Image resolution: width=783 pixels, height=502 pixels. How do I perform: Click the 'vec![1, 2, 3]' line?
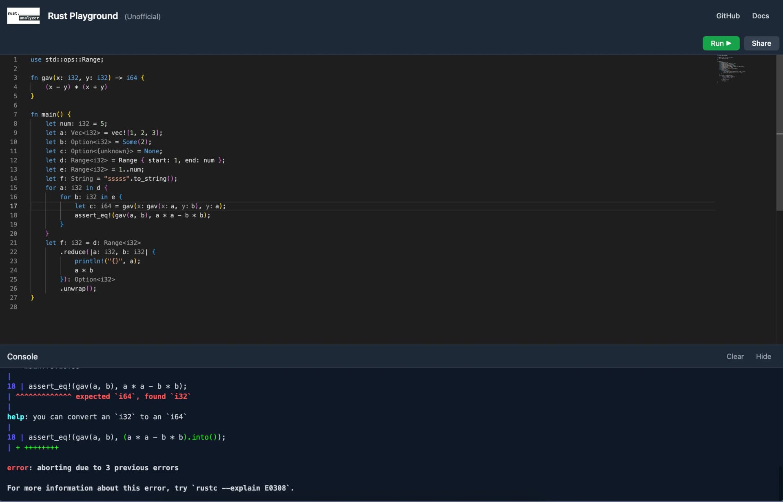[x=104, y=133]
